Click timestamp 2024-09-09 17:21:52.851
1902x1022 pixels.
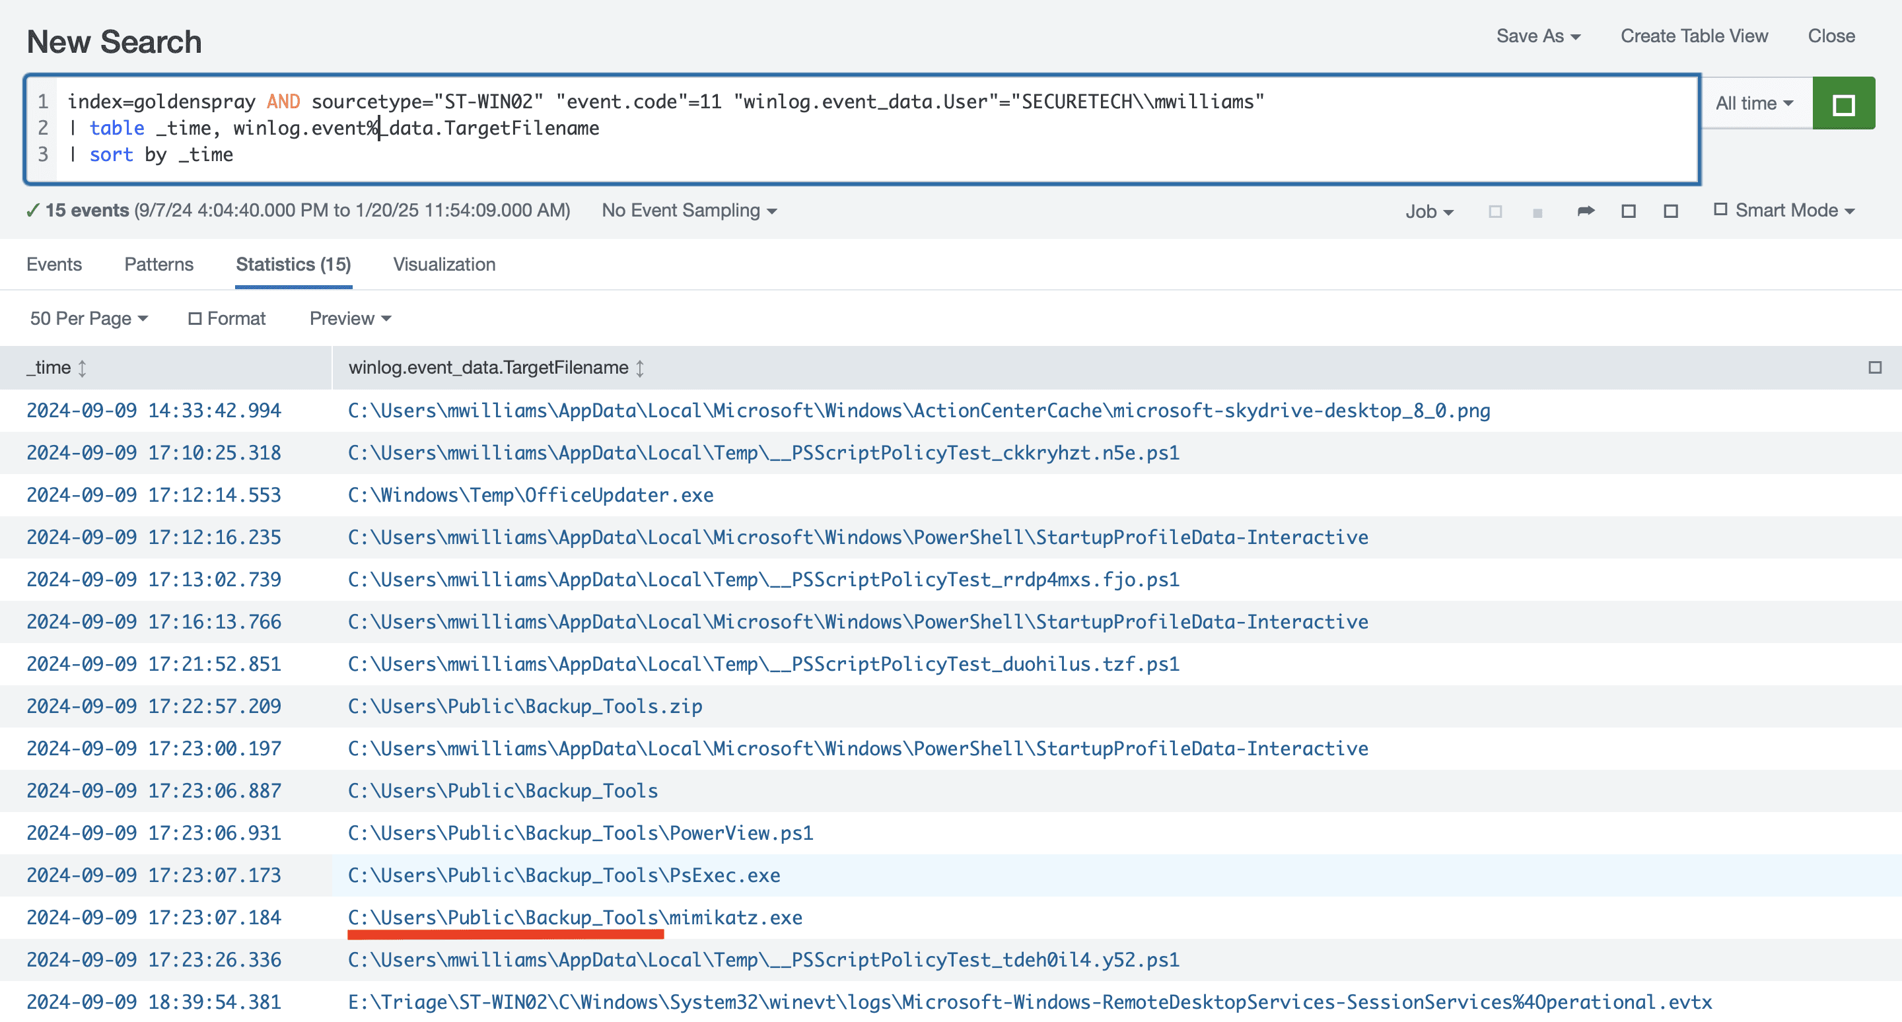tap(154, 664)
